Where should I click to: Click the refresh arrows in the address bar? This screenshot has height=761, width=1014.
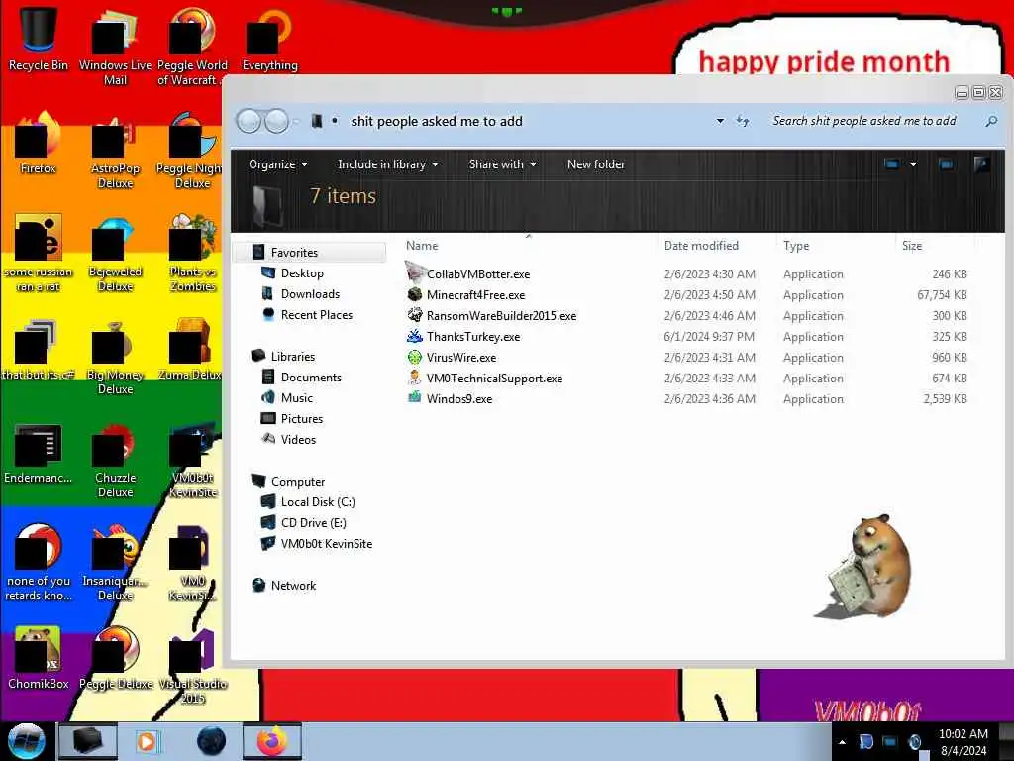[743, 121]
